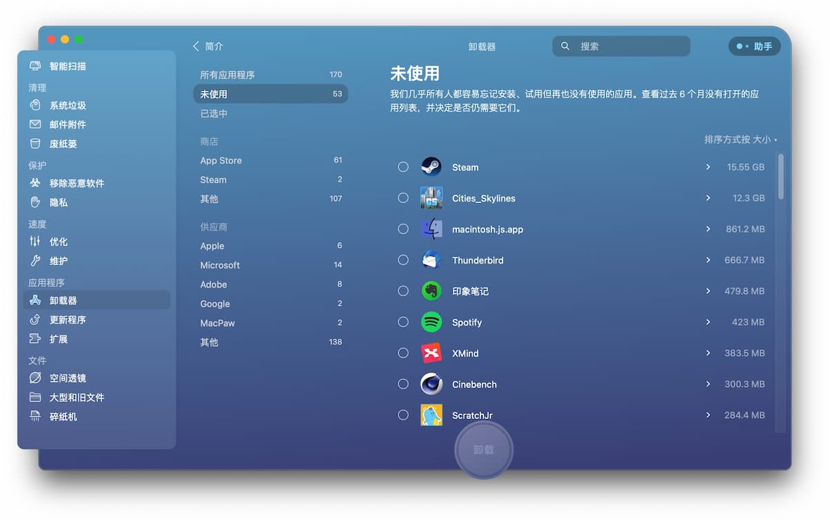The width and height of the screenshot is (830, 521).
Task: Open the 废纸篓 module
Action: pyautogui.click(x=64, y=143)
